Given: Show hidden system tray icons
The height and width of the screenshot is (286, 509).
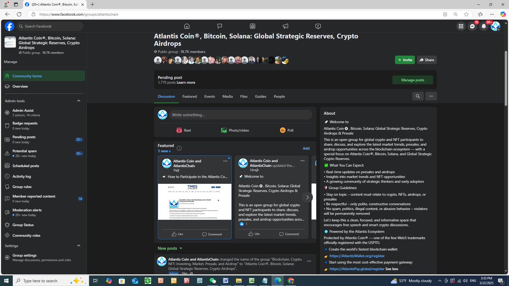Looking at the screenshot, I should point(439,280).
